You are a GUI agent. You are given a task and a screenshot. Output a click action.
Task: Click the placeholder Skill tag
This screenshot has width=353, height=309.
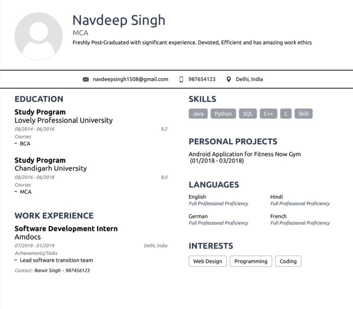point(303,114)
